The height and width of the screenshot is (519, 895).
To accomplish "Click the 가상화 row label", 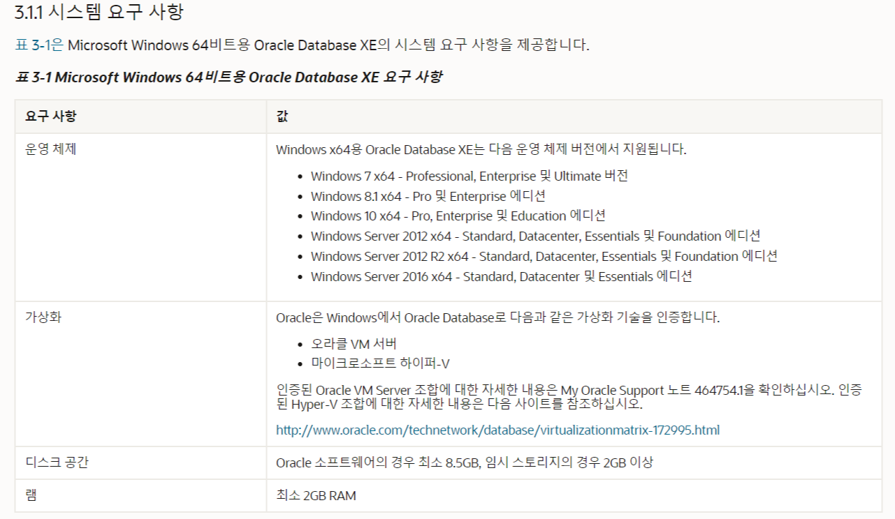I will coord(44,317).
